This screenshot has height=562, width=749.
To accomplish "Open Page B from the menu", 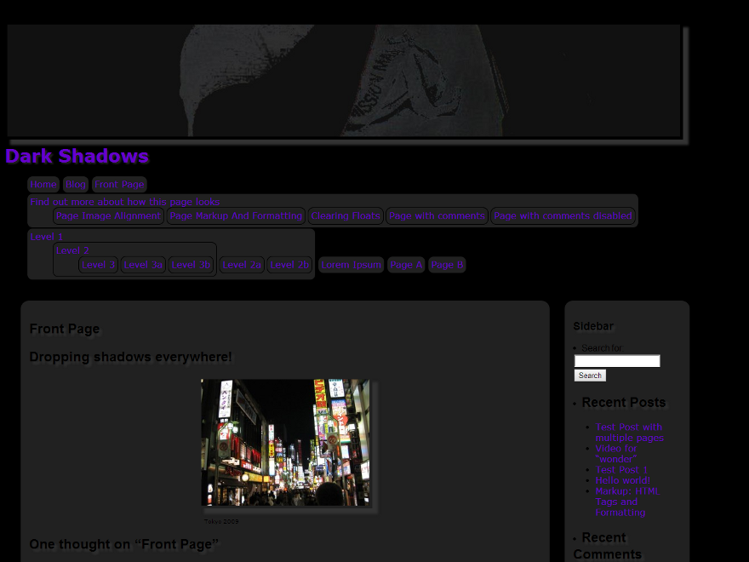I will pos(447,265).
